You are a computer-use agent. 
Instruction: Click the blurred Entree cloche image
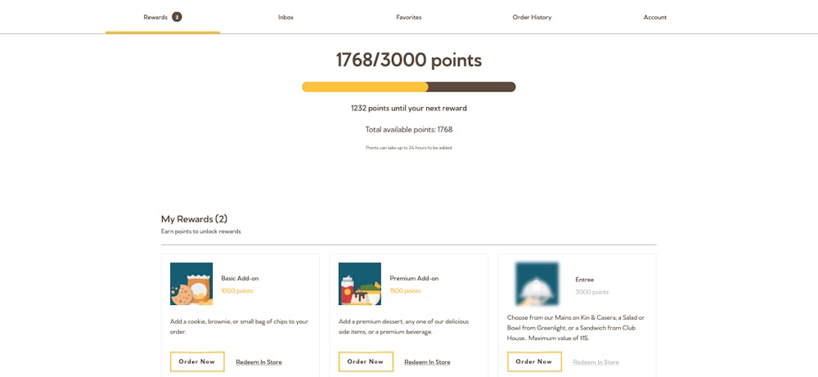(537, 284)
